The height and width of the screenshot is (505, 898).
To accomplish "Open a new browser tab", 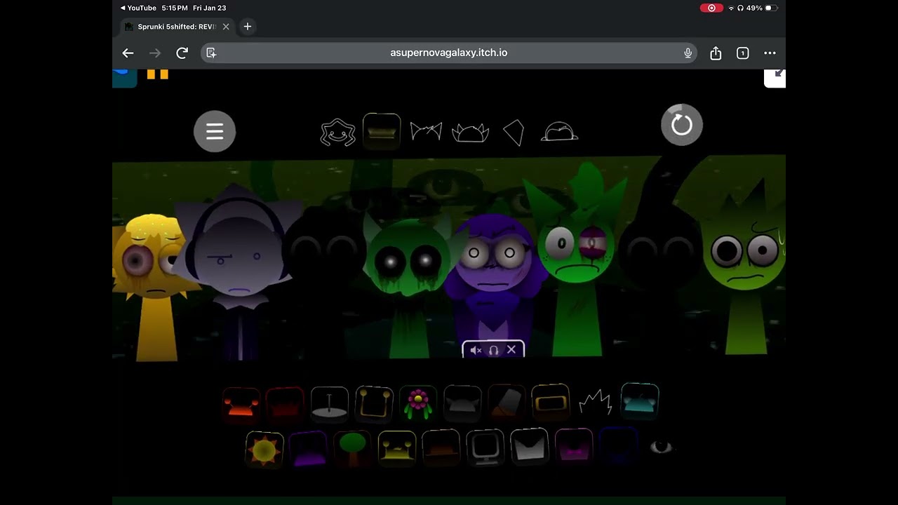I will pos(247,27).
